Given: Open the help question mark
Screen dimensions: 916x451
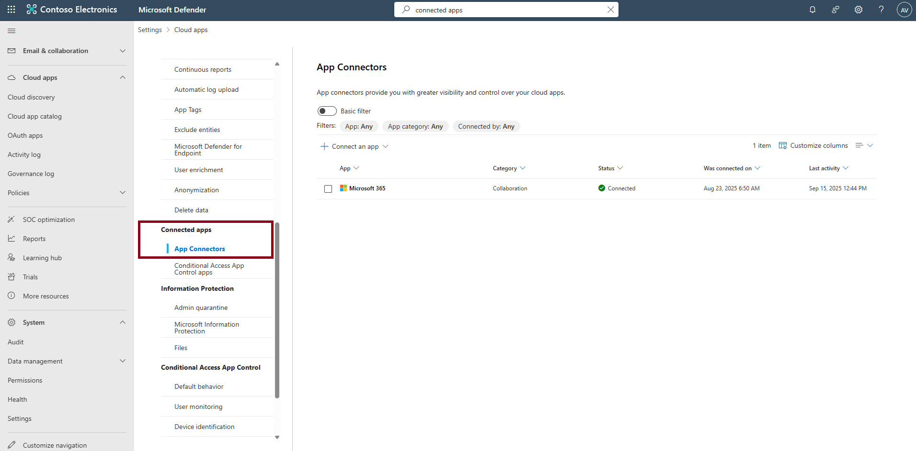Looking at the screenshot, I should pyautogui.click(x=881, y=10).
